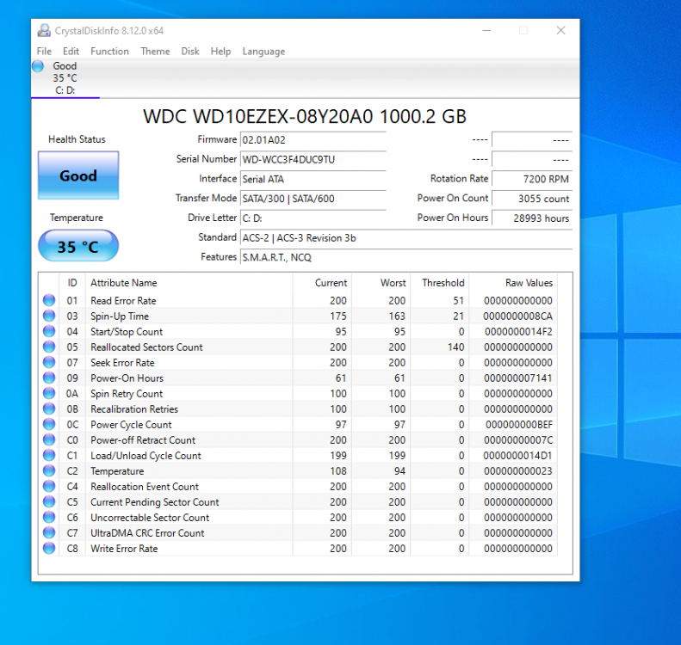
Task: Click the Serial Number field
Action: 313,160
